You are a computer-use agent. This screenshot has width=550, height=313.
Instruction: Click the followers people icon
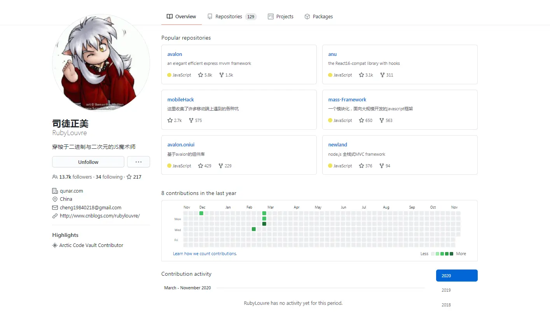(x=55, y=177)
